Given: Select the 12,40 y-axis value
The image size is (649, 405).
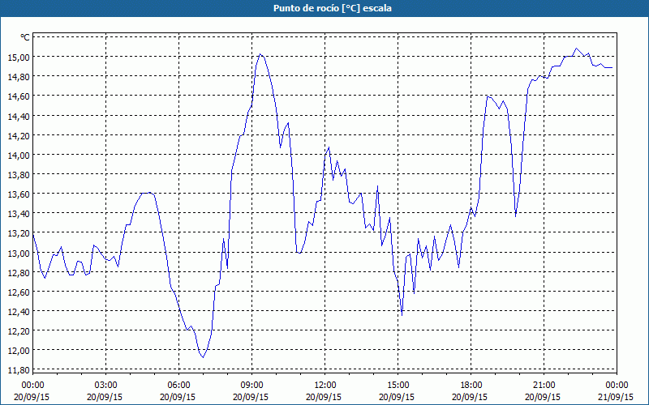Looking at the screenshot, I should tap(19, 312).
